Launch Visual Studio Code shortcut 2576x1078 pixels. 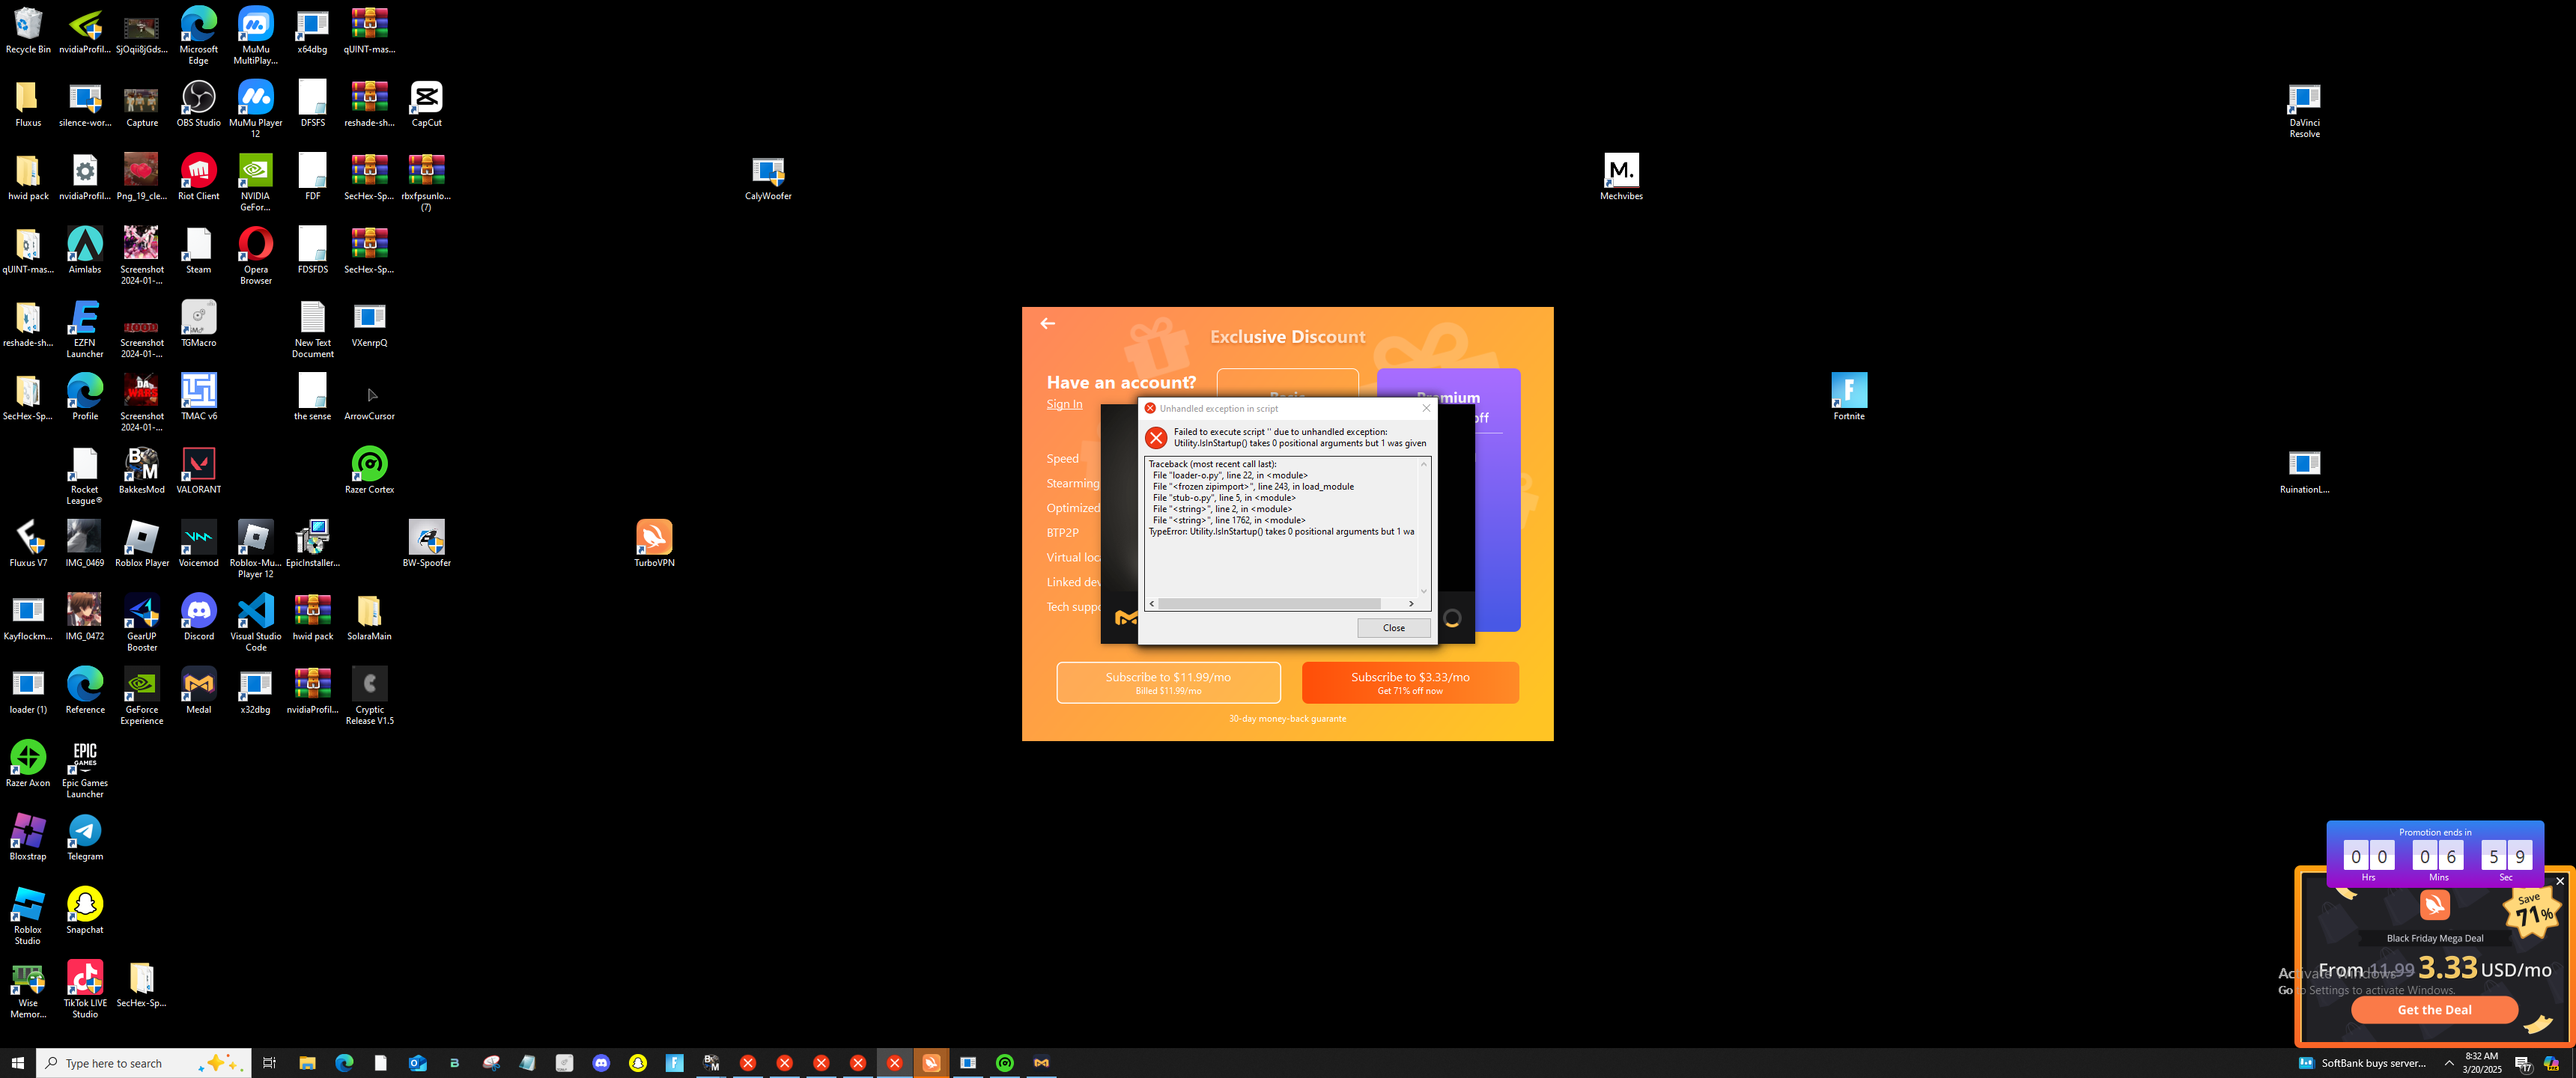[256, 612]
